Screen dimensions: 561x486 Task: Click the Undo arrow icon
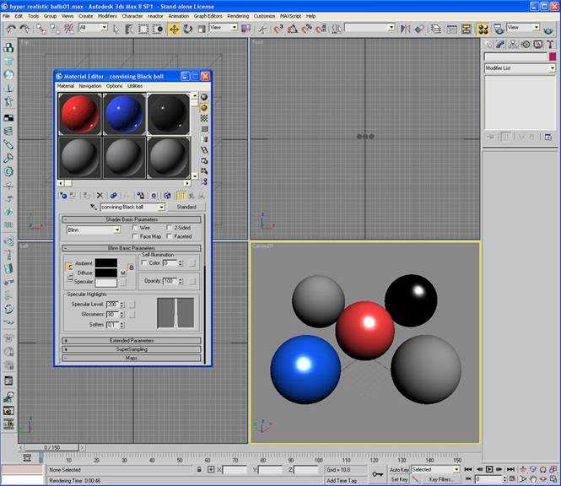[10, 28]
